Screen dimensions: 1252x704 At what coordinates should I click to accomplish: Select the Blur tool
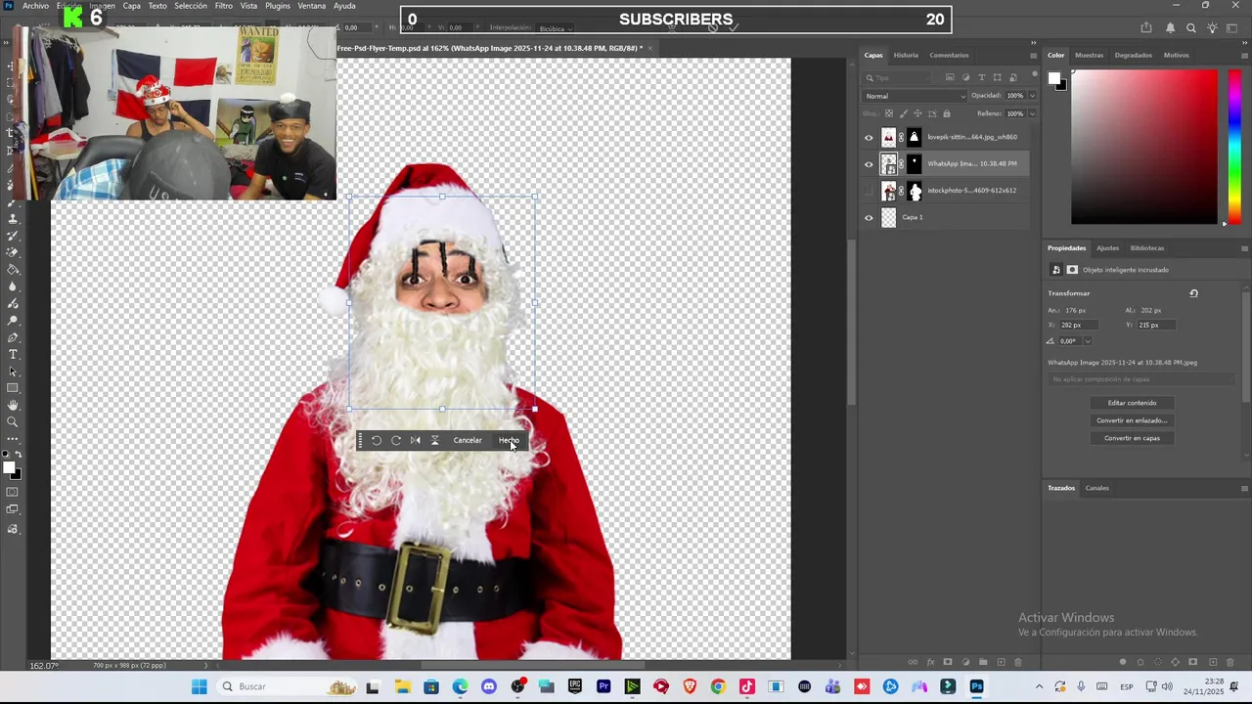tap(13, 286)
